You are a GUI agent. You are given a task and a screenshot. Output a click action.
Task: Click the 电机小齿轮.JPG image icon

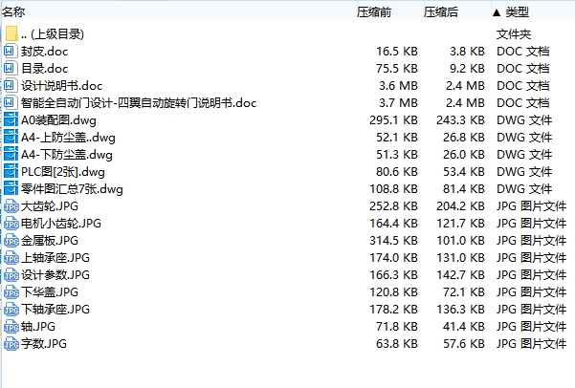click(x=11, y=224)
